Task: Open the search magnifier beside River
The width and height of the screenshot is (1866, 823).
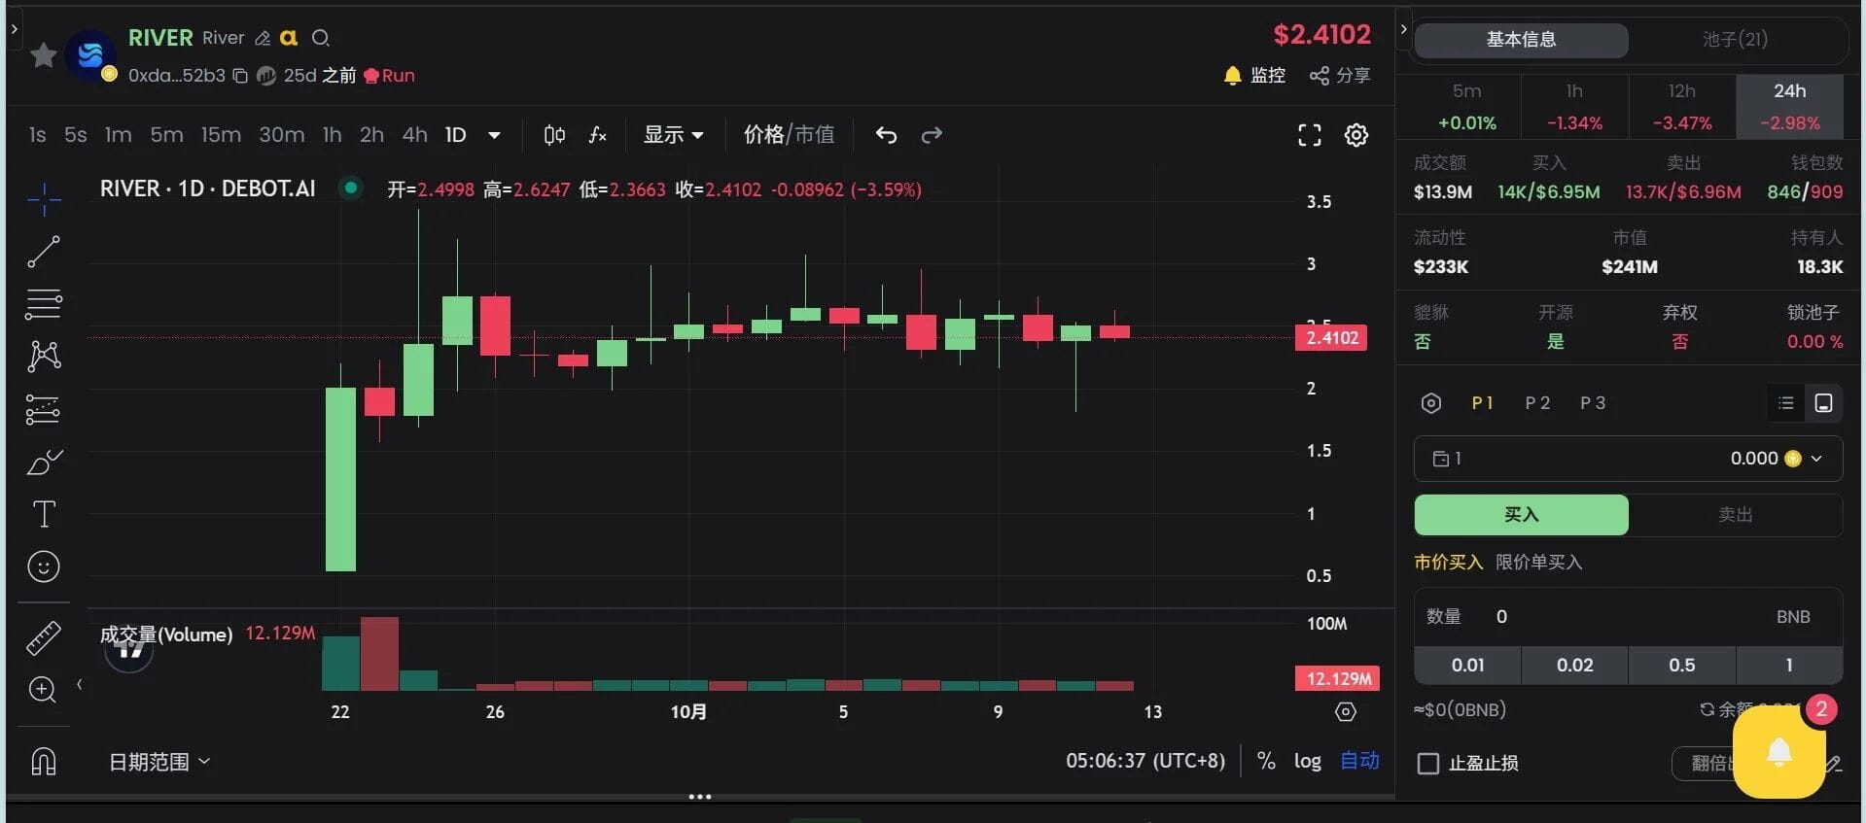Action: [321, 38]
